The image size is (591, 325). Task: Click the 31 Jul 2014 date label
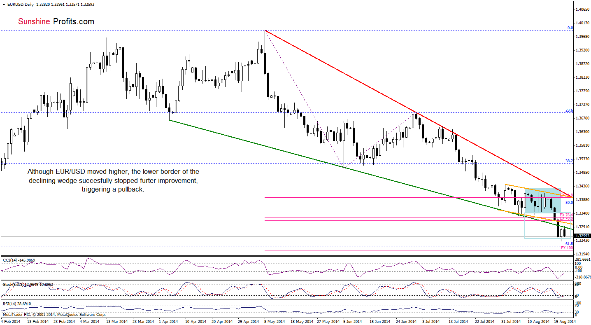[511, 321]
